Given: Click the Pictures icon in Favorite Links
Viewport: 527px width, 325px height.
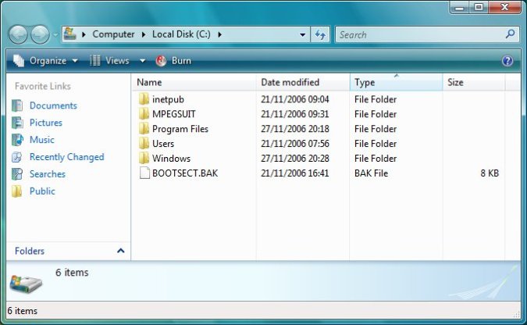Looking at the screenshot, I should tap(17, 123).
